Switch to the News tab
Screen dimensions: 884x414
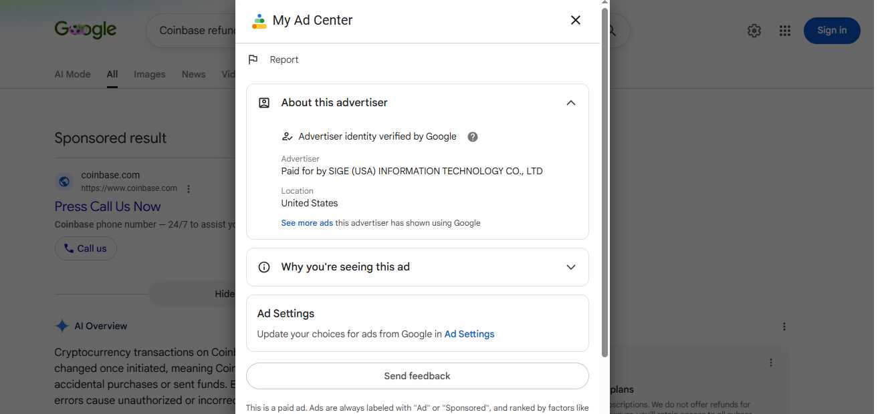pyautogui.click(x=194, y=74)
